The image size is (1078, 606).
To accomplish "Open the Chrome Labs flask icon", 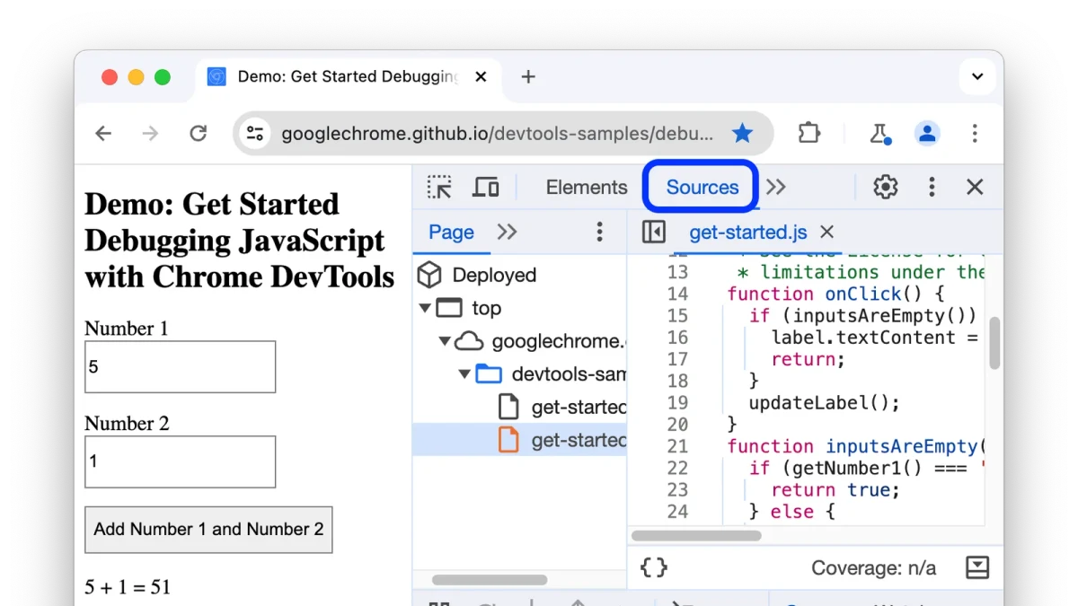I will [x=879, y=134].
